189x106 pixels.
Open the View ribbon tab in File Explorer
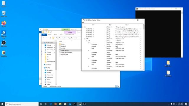coord(61,35)
